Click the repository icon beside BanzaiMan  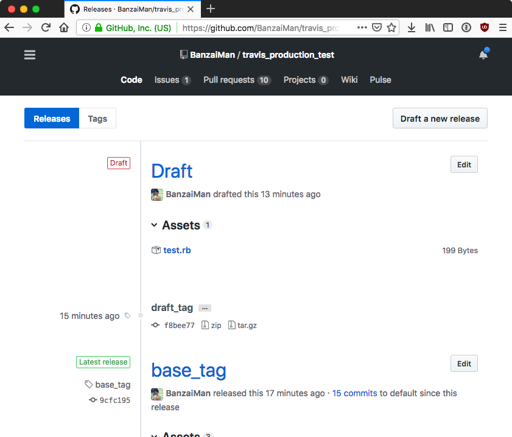click(183, 54)
